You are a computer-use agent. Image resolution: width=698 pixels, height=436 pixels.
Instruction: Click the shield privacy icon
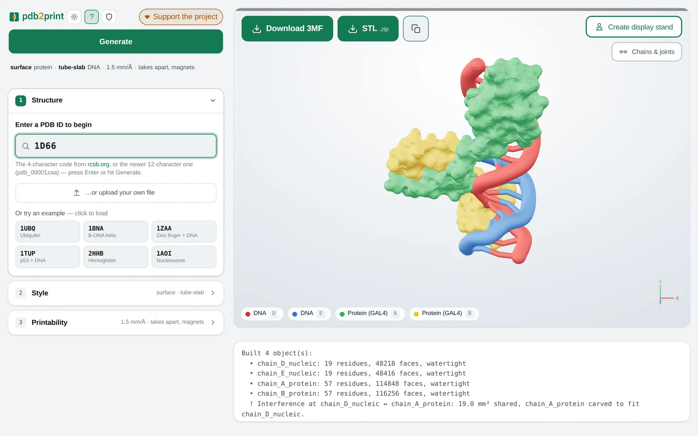coord(109,17)
